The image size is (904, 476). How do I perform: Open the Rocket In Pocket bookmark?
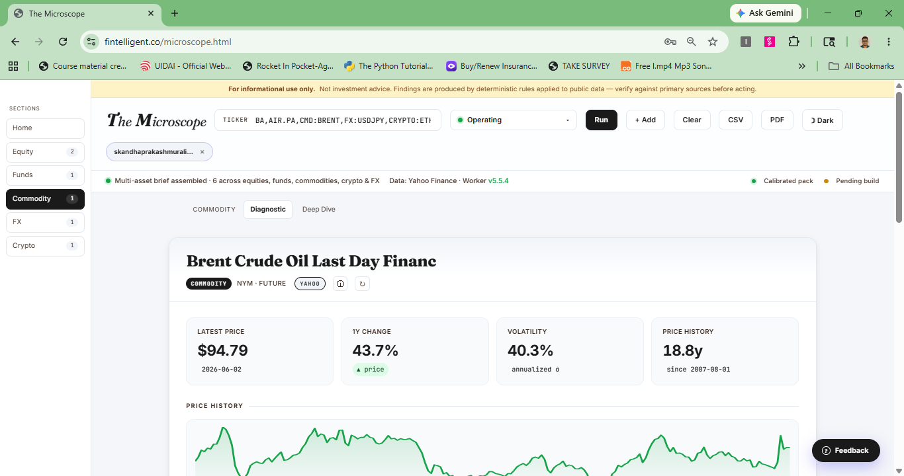(289, 66)
